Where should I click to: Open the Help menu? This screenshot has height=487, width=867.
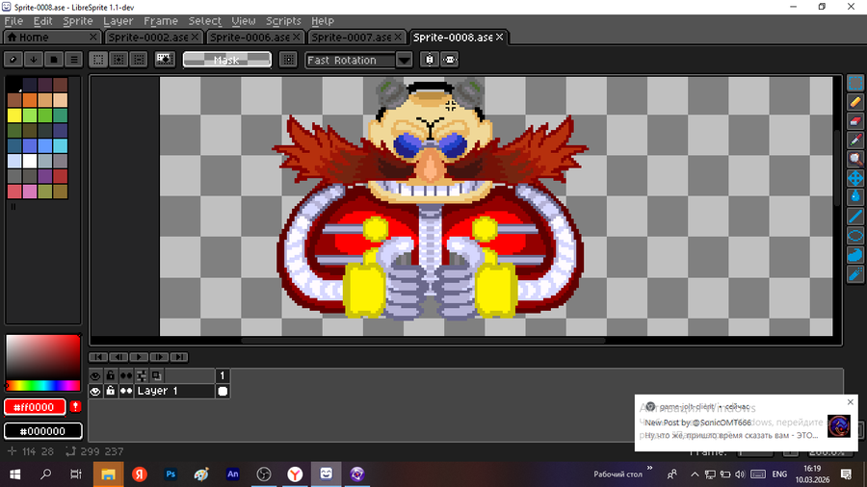coord(323,21)
